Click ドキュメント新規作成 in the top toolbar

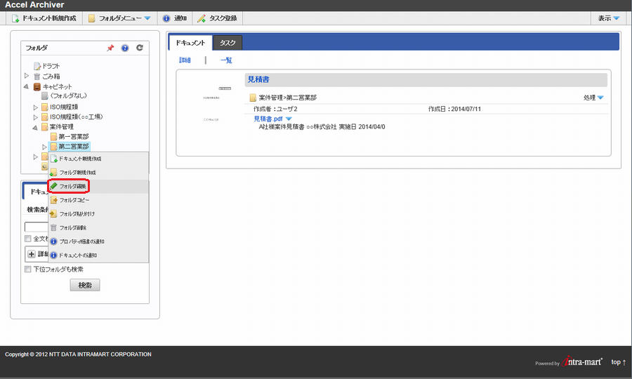46,18
